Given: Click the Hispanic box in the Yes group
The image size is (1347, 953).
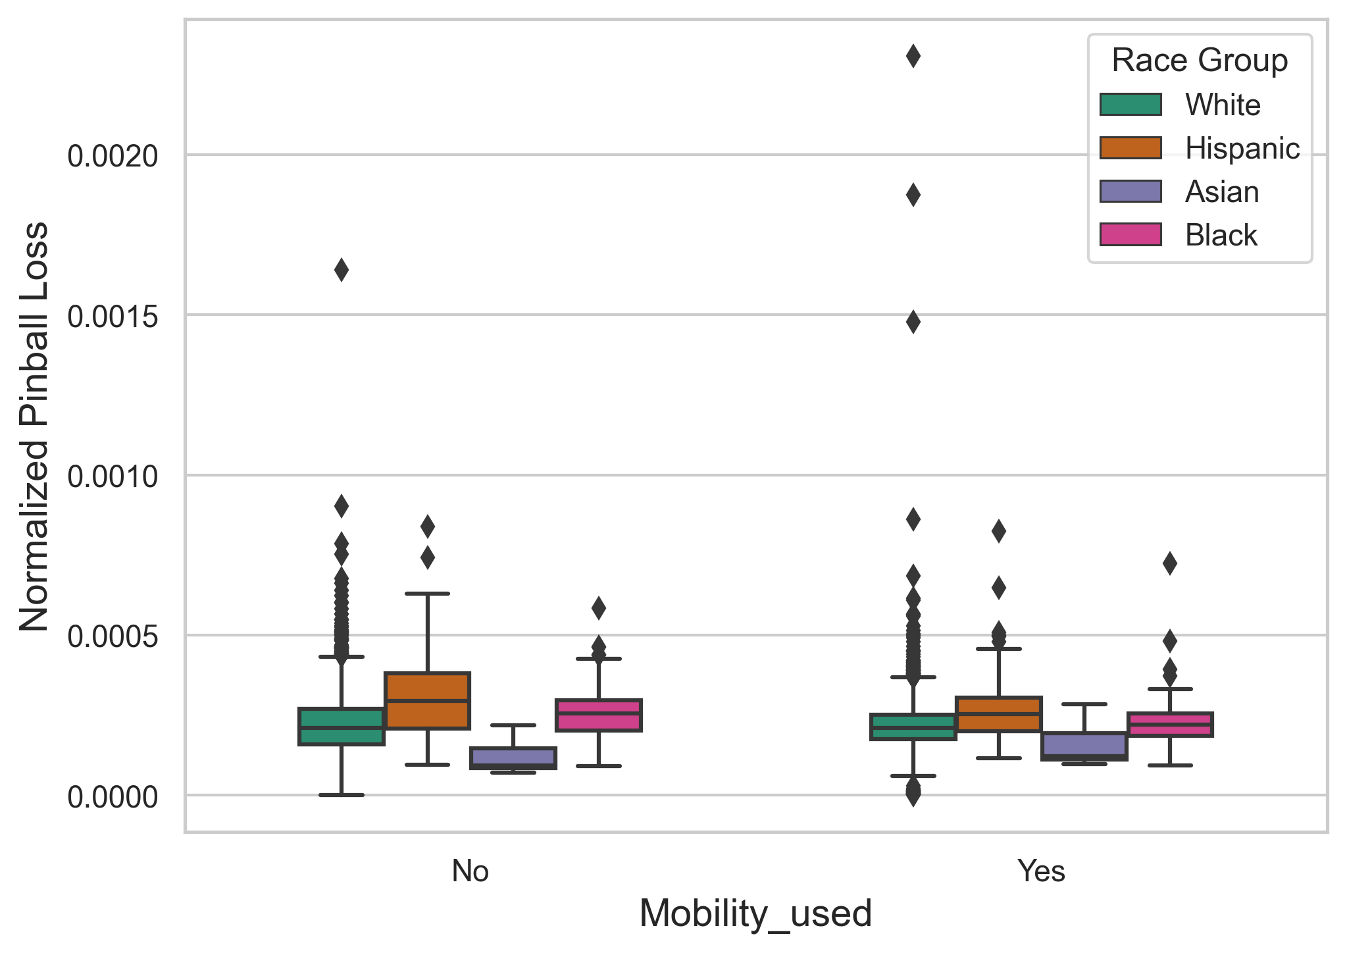Looking at the screenshot, I should (998, 713).
